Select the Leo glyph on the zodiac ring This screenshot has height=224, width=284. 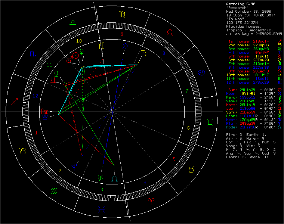pyautogui.click(x=170, y=32)
